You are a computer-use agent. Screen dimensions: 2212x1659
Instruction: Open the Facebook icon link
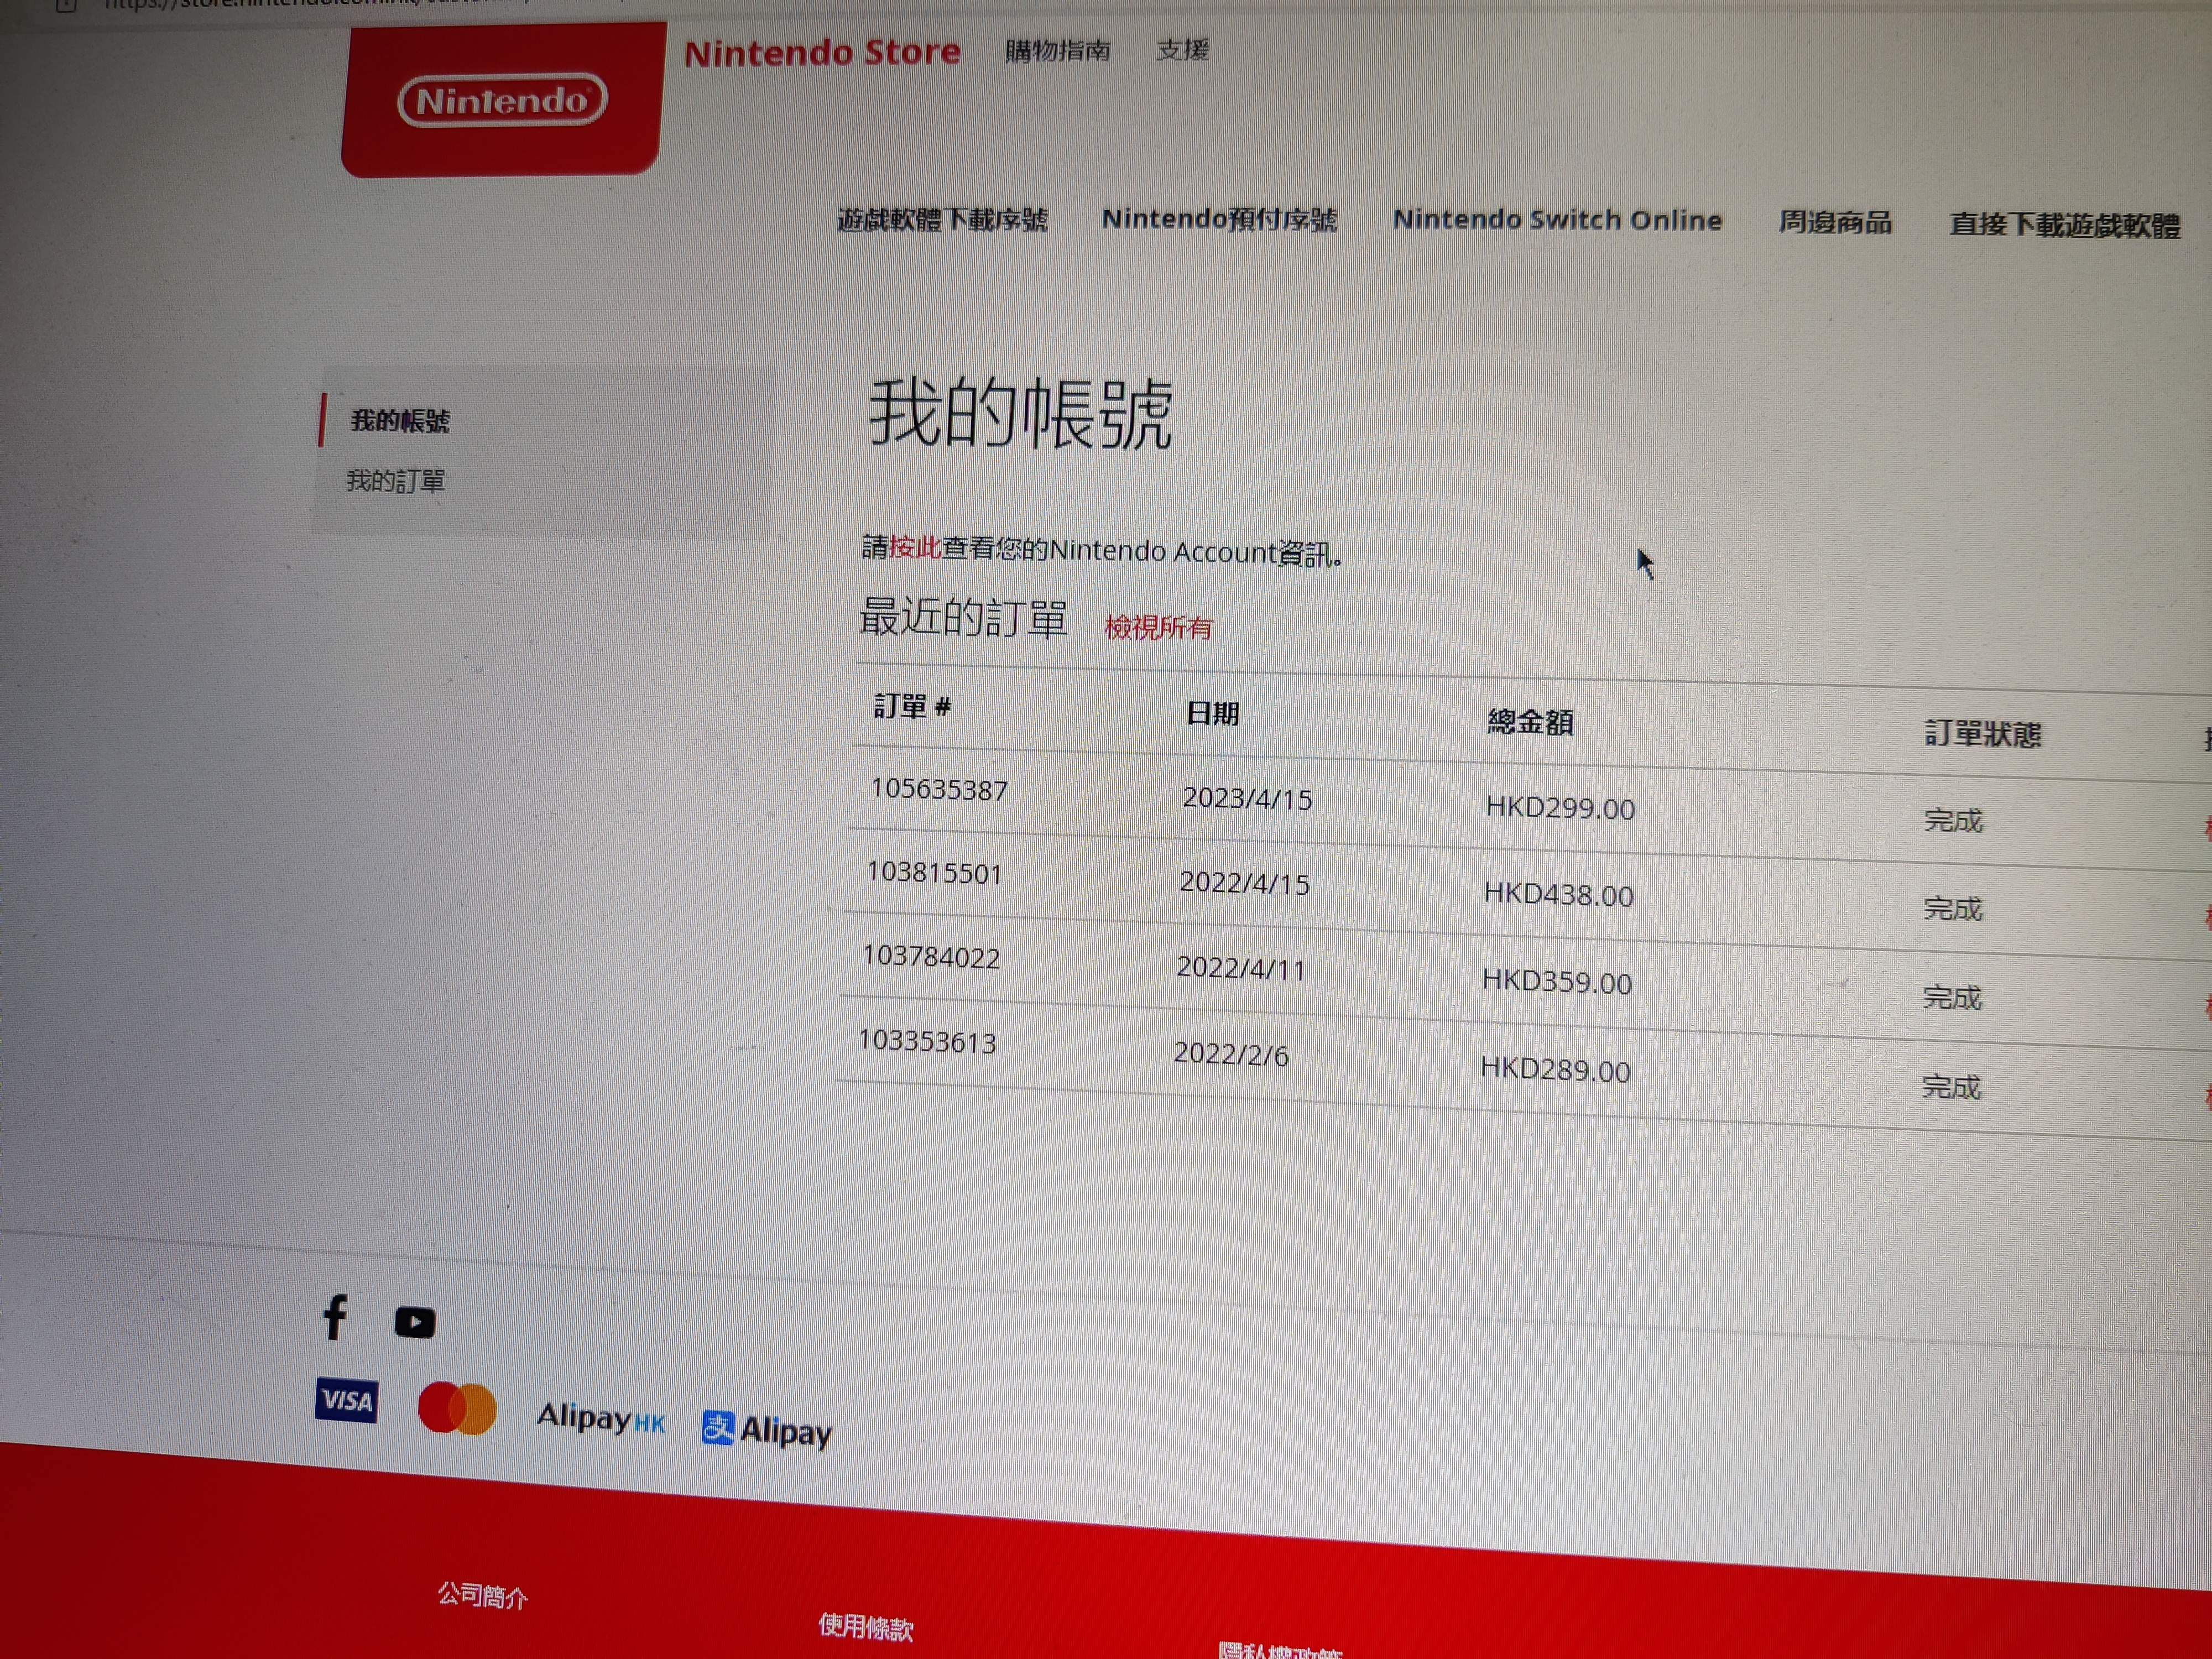click(x=336, y=1317)
